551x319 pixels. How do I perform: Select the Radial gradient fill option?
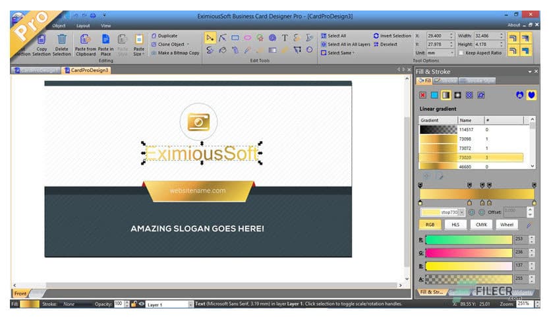click(x=457, y=95)
